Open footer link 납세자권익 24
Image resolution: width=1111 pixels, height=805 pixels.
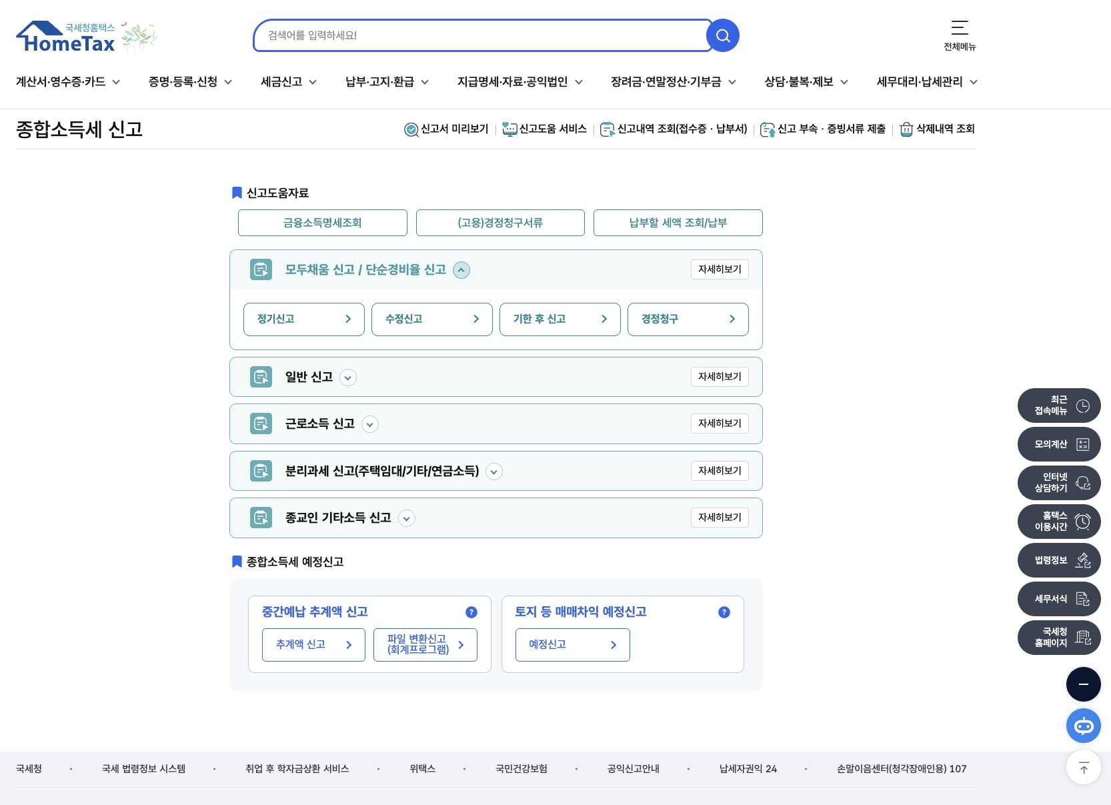click(x=748, y=769)
